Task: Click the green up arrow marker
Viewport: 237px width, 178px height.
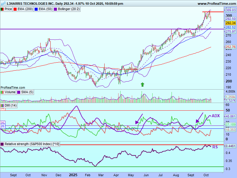Action: coord(142,85)
